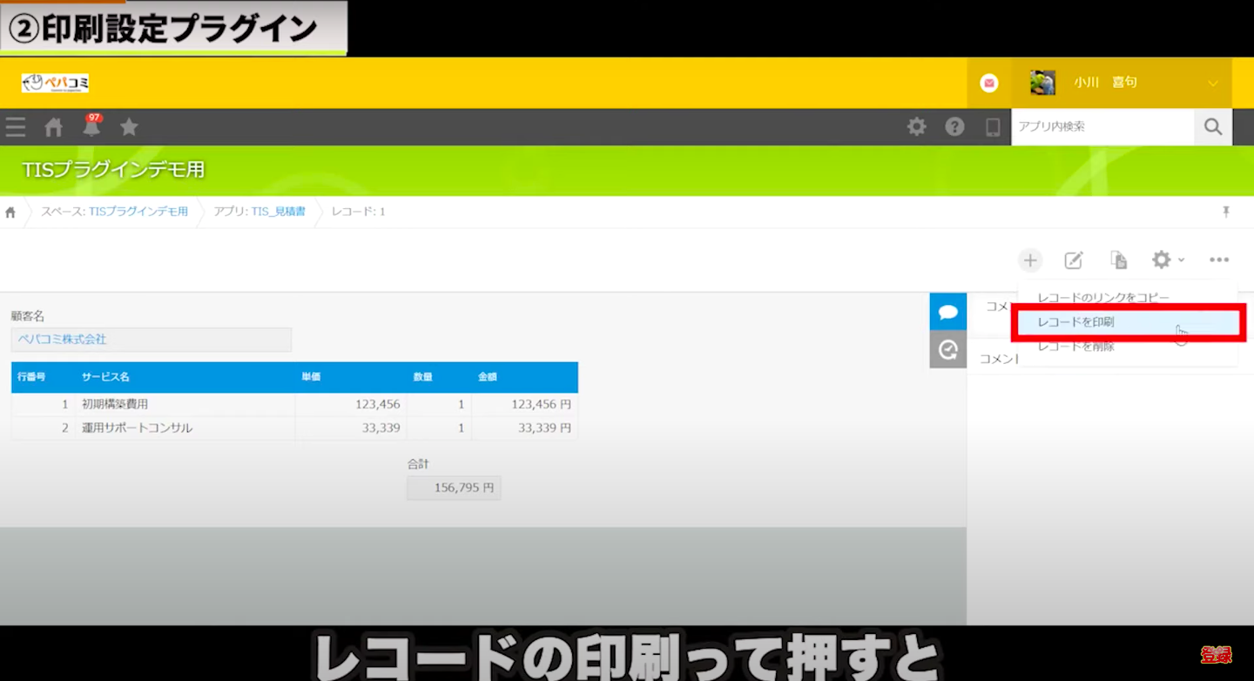1254x681 pixels.
Task: Click the search magnifier button
Action: [1213, 127]
